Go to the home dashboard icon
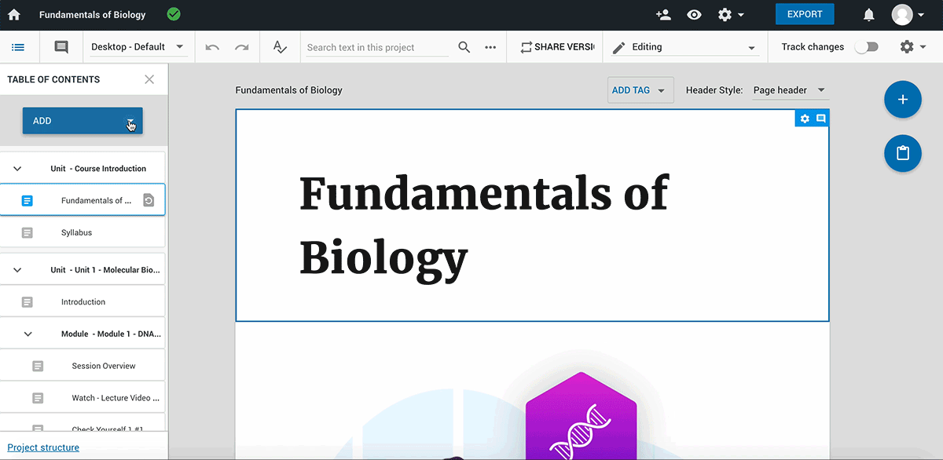This screenshot has height=460, width=943. pyautogui.click(x=14, y=14)
